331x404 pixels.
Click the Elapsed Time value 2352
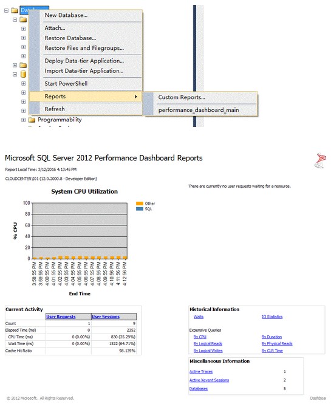click(131, 330)
